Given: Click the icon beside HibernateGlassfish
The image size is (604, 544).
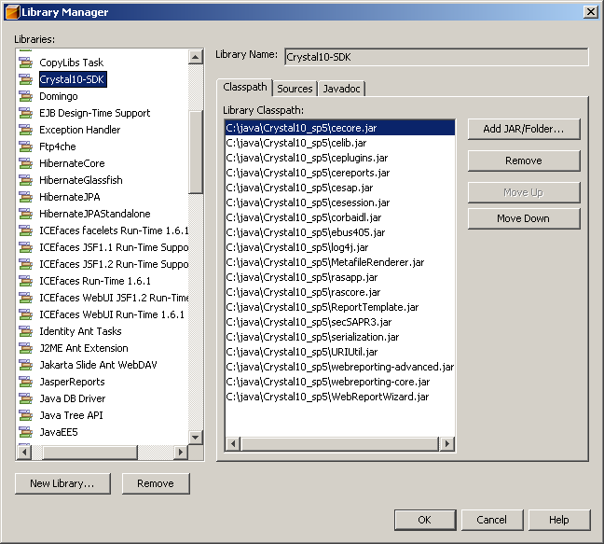Looking at the screenshot, I should click(x=26, y=180).
